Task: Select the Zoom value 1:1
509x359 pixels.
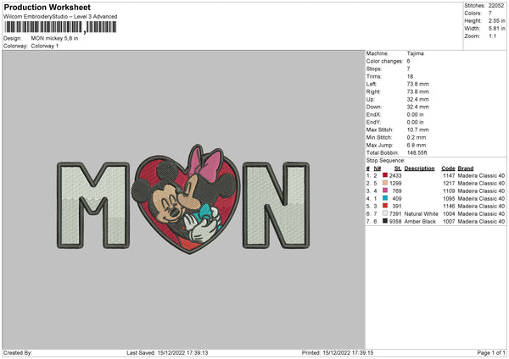Action: pos(492,36)
